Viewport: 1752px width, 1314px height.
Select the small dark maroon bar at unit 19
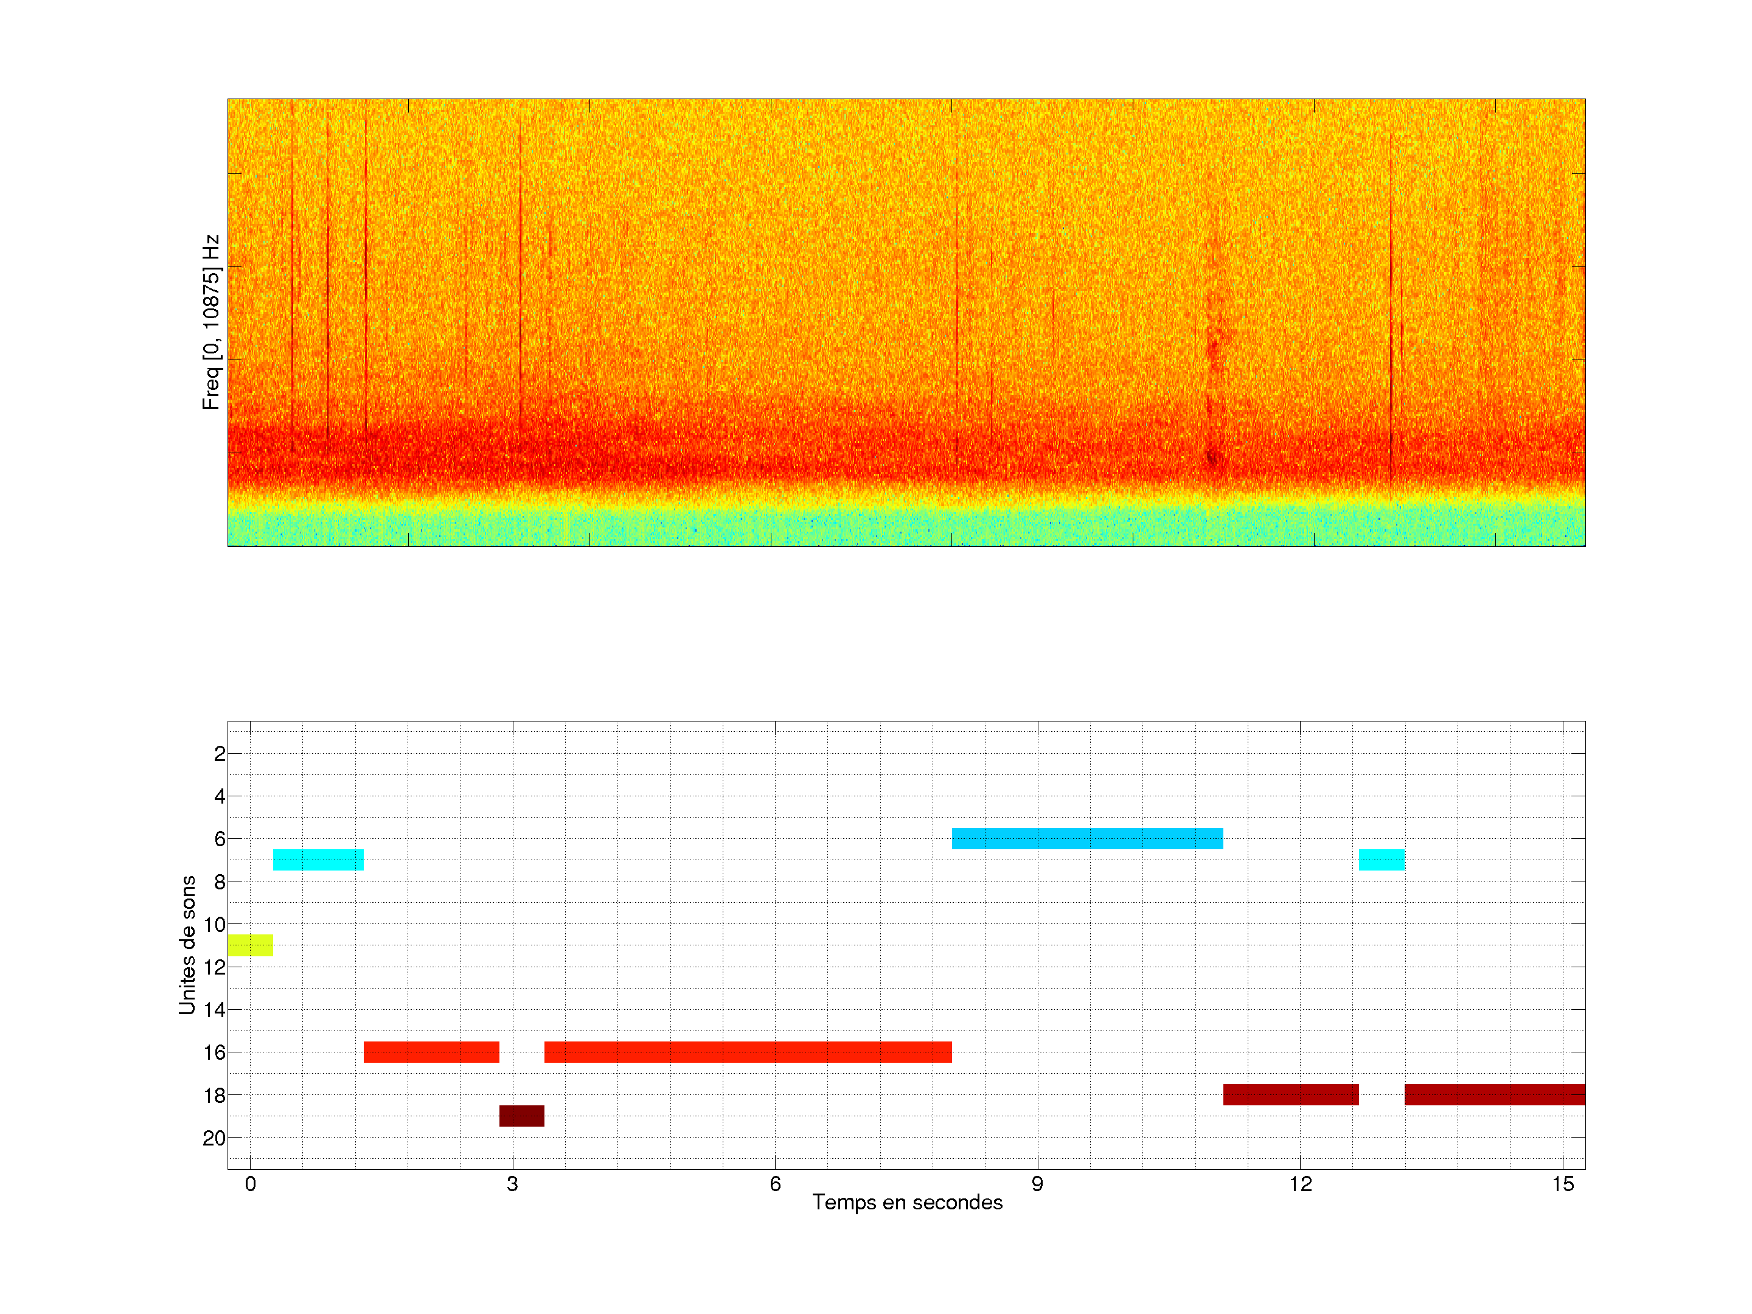521,1115
